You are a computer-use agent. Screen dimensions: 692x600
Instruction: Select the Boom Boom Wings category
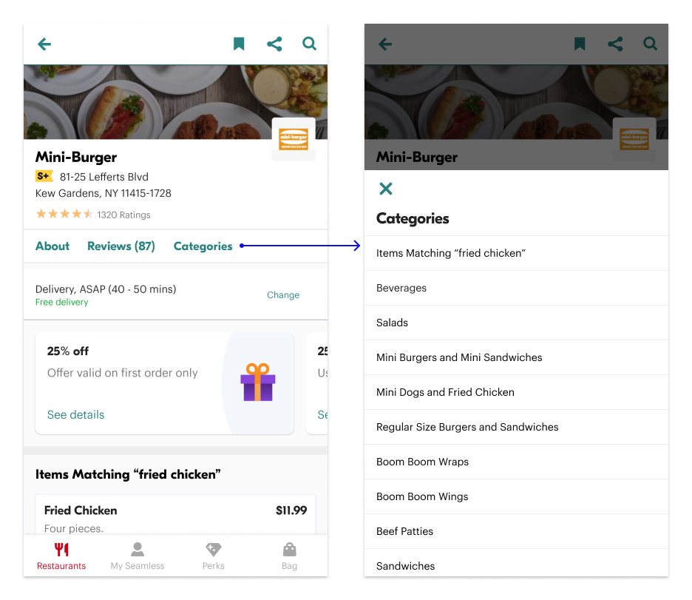coord(516,496)
